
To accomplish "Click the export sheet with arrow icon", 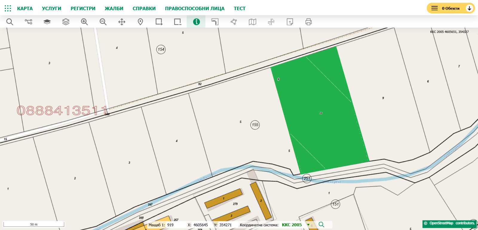I will tap(290, 22).
